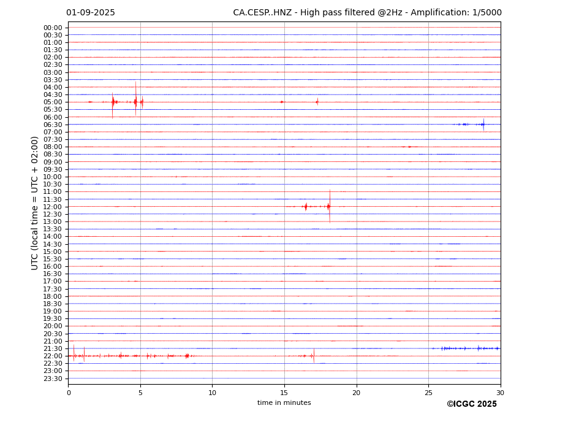
Task: Select the 00:00 time row label
Action: click(x=53, y=28)
